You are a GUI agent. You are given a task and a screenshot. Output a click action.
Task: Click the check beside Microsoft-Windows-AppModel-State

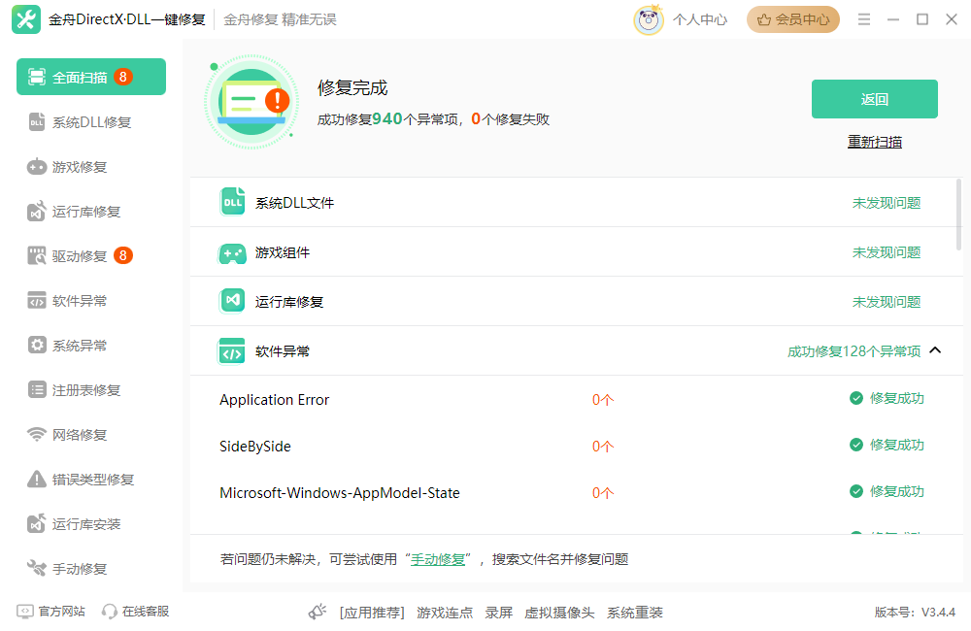856,491
